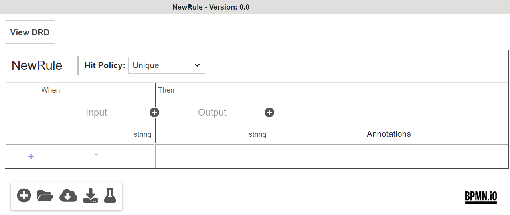
Task: Click the input column's string type label
Action: click(142, 134)
